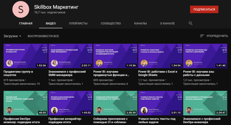The image size is (231, 125).
Task: Open the channel search magnifier icon
Action: (191, 23)
